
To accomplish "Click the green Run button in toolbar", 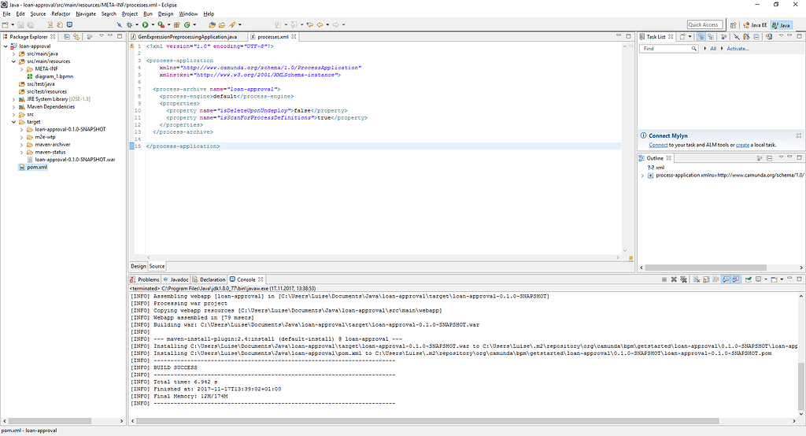I will pyautogui.click(x=145, y=25).
